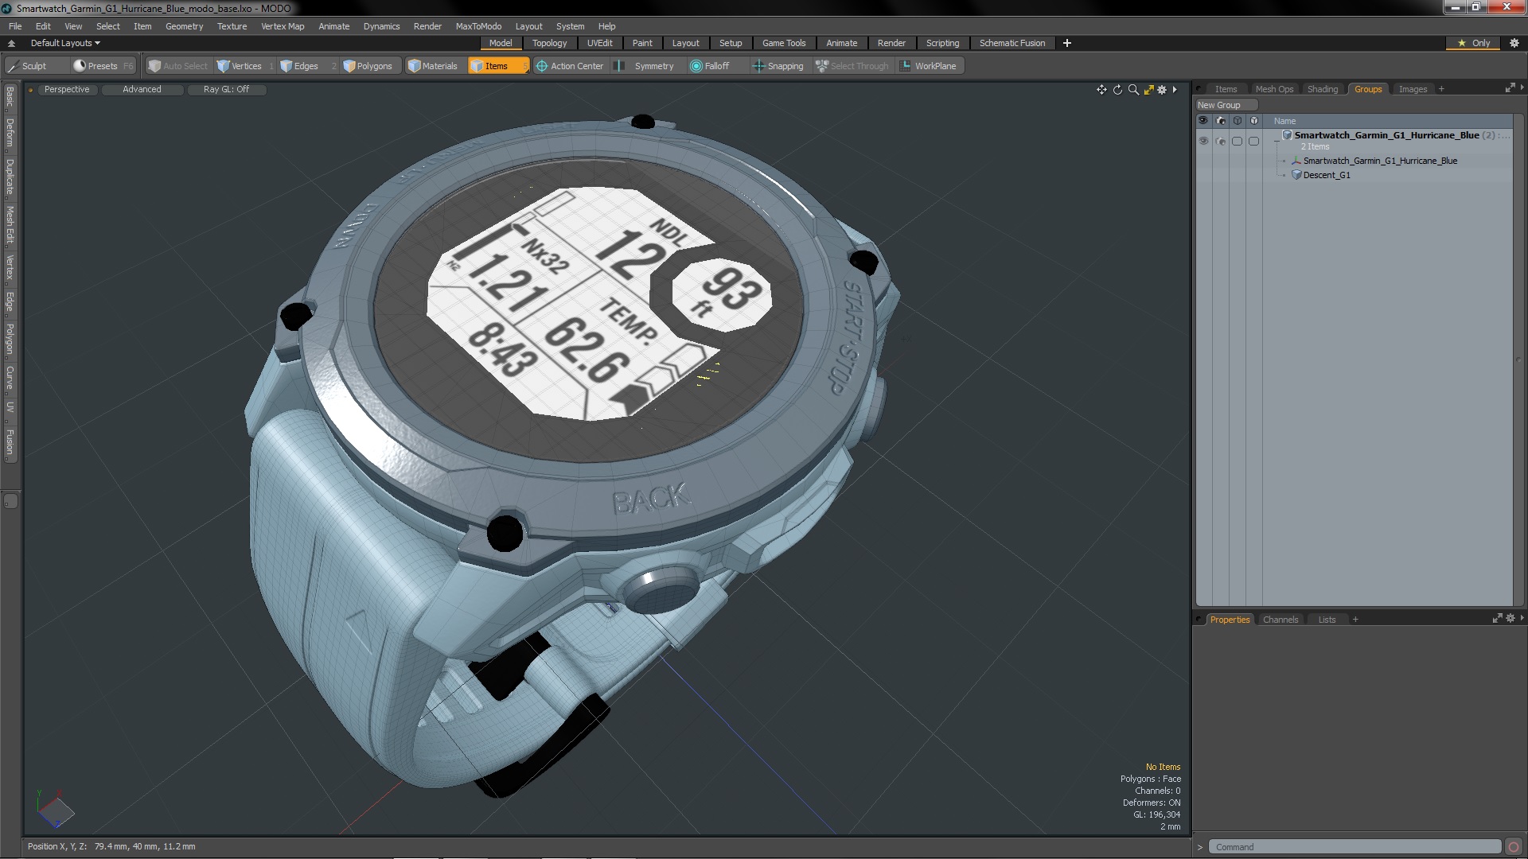Open the Perspective view type dropdown
This screenshot has height=859, width=1528.
coord(67,89)
